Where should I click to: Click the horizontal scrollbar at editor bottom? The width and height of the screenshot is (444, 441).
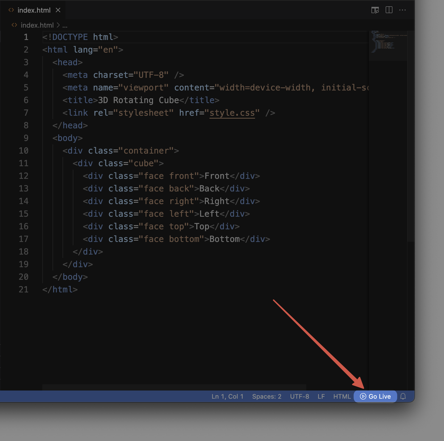point(174,387)
